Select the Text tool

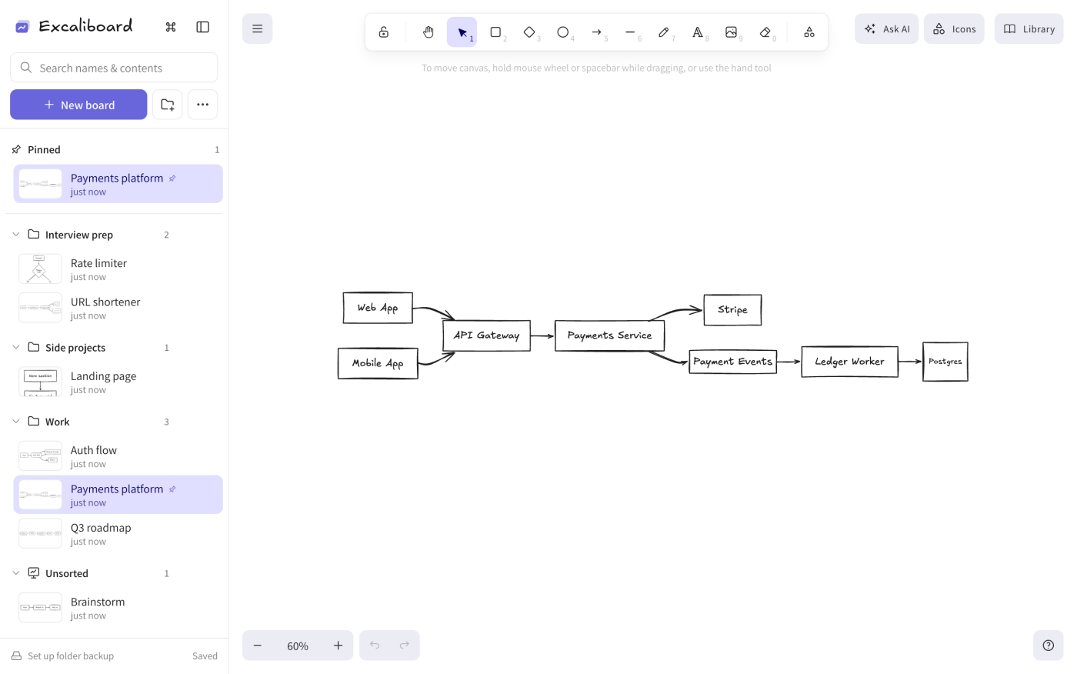(698, 32)
